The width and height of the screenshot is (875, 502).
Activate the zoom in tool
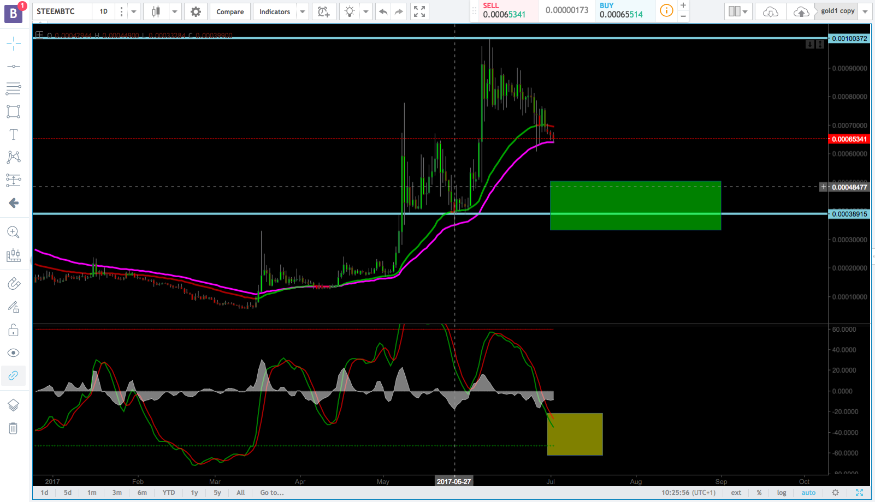pos(14,232)
